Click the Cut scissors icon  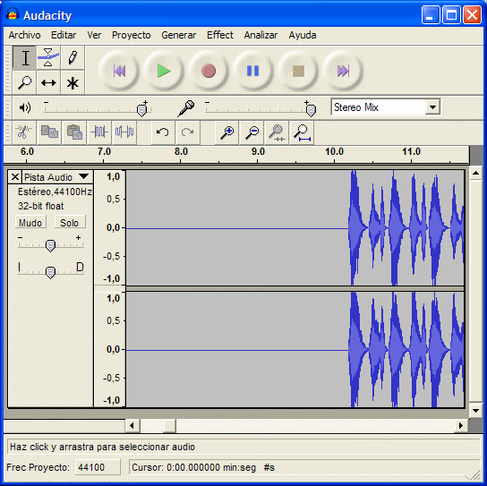[23, 132]
